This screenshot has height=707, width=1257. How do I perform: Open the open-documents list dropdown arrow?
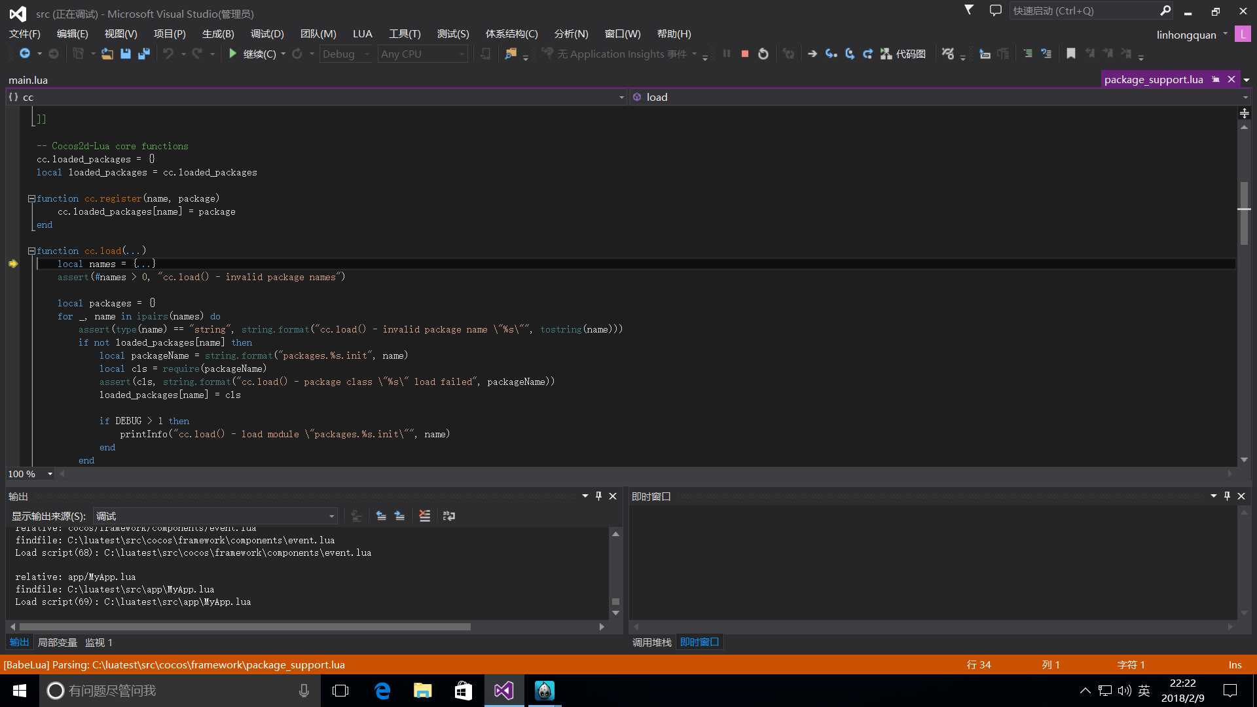(1247, 80)
